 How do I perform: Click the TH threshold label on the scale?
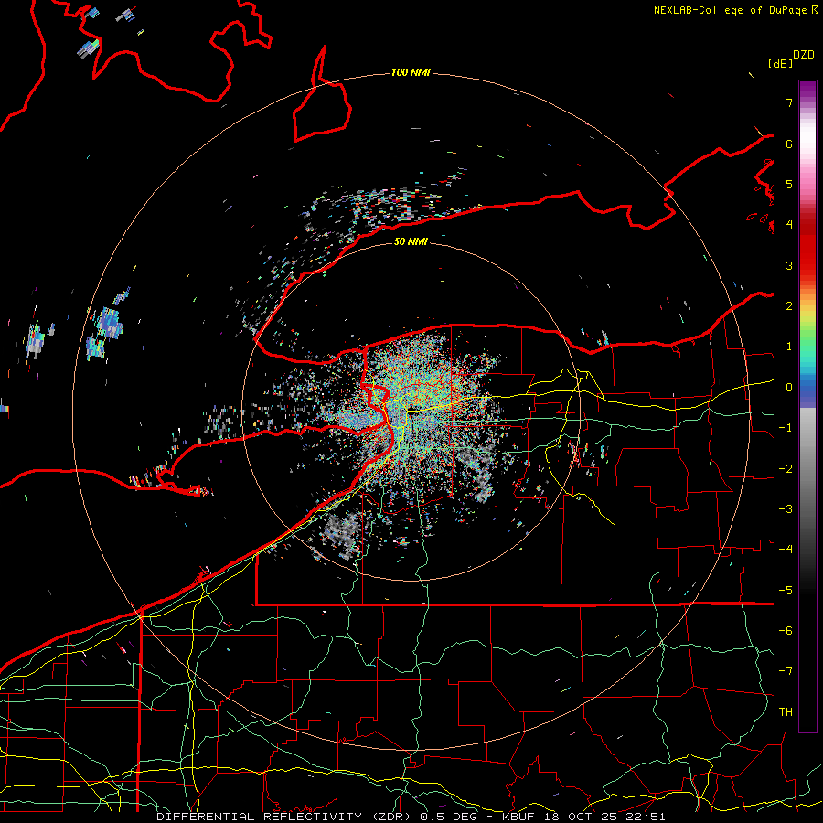(786, 712)
